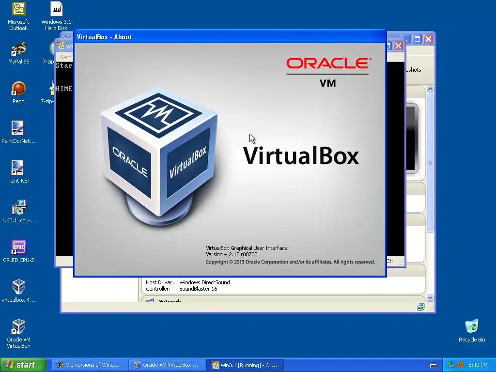Click the network status icon in Manager statusbar
This screenshot has width=496, height=372.
click(x=421, y=307)
